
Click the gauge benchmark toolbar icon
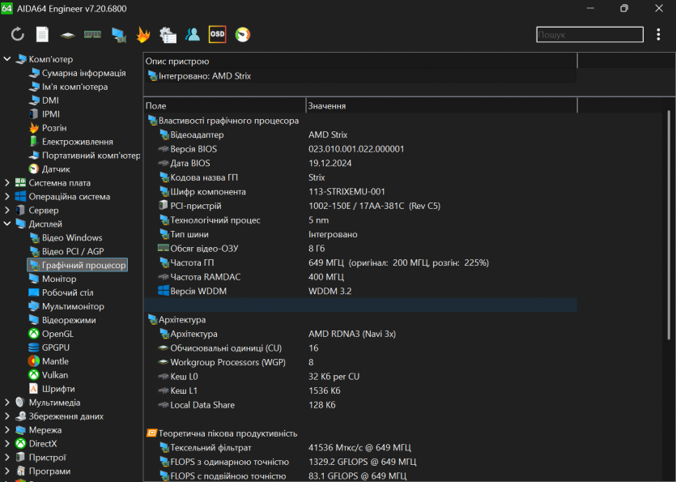(x=242, y=35)
